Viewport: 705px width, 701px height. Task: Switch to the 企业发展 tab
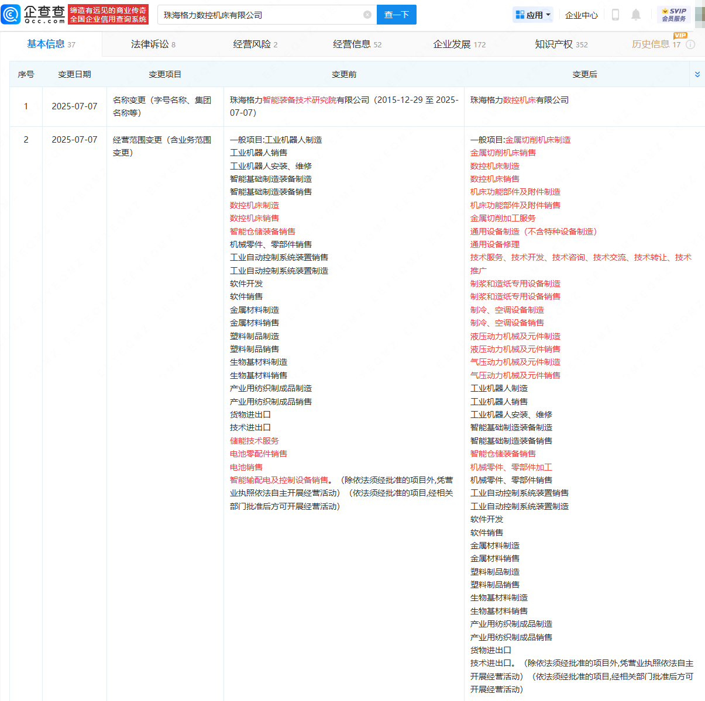tap(459, 44)
